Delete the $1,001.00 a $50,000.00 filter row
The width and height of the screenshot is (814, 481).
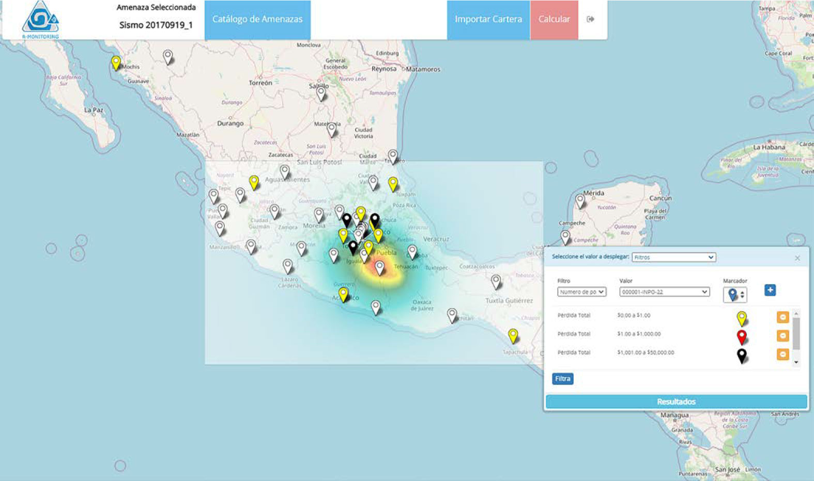click(782, 354)
